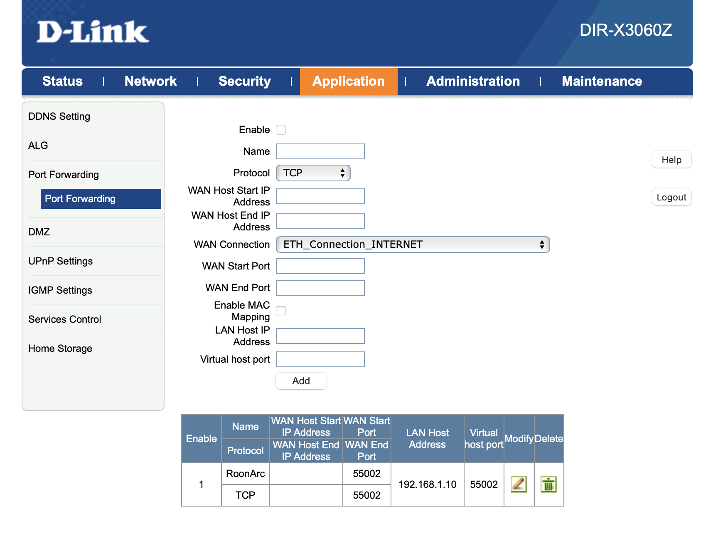The height and width of the screenshot is (534, 718).
Task: Click WAN Host End IP Address field
Action: (x=320, y=221)
